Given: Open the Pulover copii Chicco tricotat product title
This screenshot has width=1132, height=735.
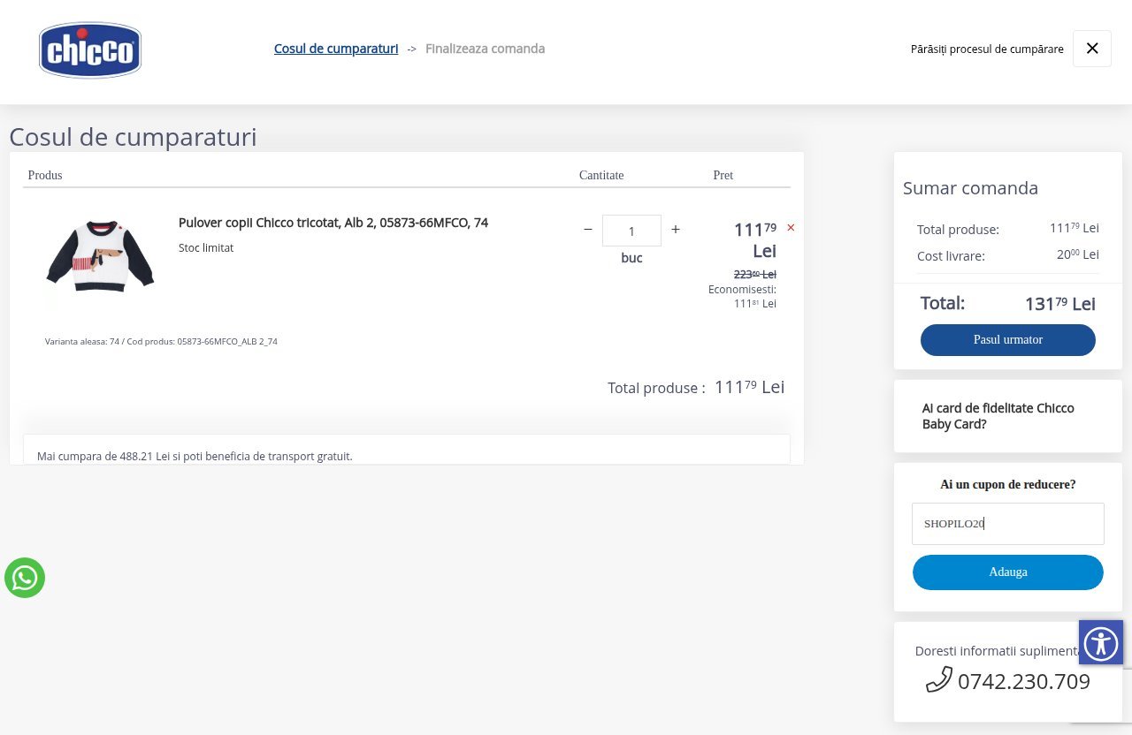Looking at the screenshot, I should click(x=333, y=223).
